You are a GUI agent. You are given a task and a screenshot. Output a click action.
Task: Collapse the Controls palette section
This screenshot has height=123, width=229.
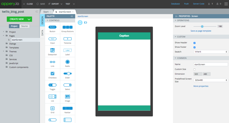47,20
